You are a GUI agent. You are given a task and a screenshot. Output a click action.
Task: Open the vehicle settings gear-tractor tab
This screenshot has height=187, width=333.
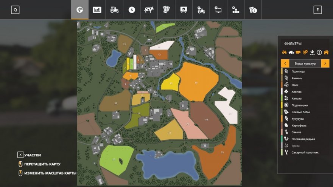201,10
